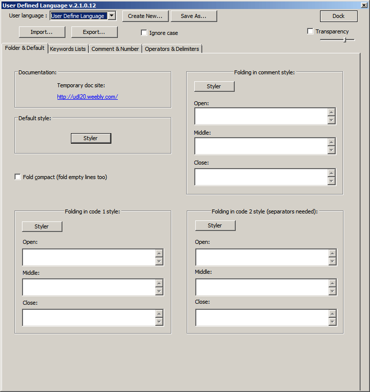Open the udl20.weebly.com documentation link
The image size is (370, 392).
[x=87, y=97]
